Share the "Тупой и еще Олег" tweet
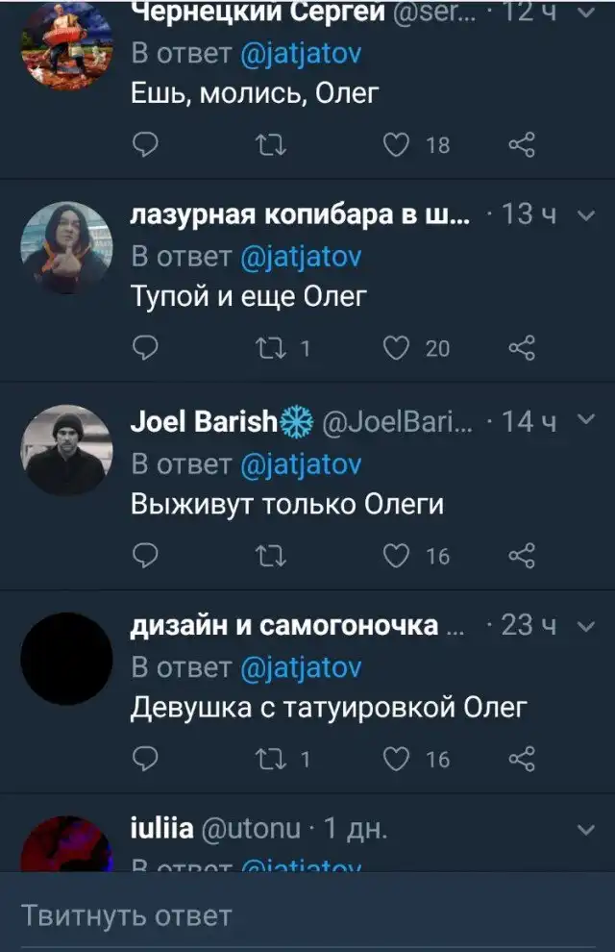The height and width of the screenshot is (952, 615). [x=522, y=348]
